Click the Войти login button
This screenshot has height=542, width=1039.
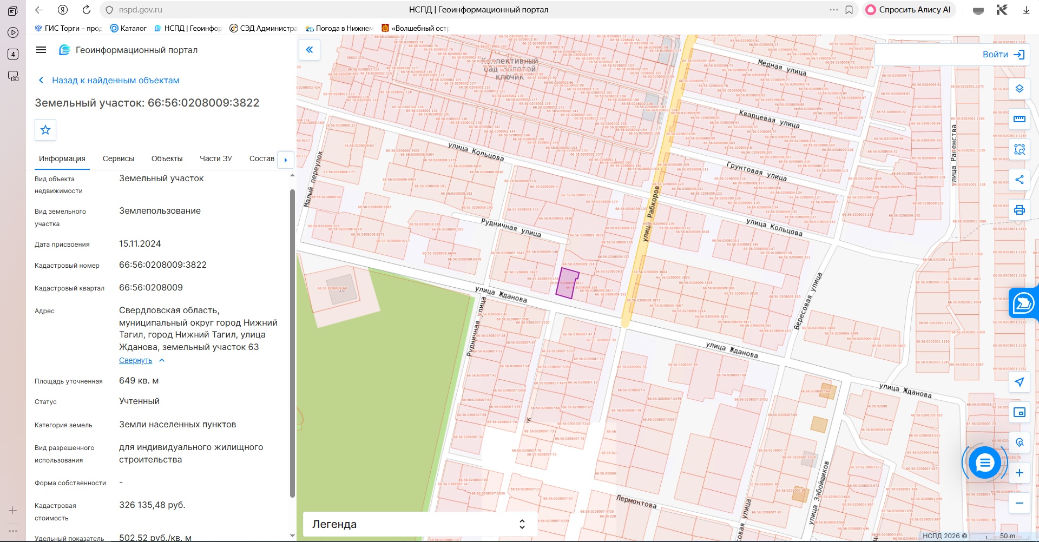coord(1003,54)
